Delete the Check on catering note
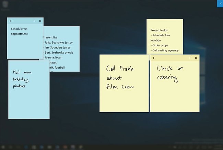 196,58
